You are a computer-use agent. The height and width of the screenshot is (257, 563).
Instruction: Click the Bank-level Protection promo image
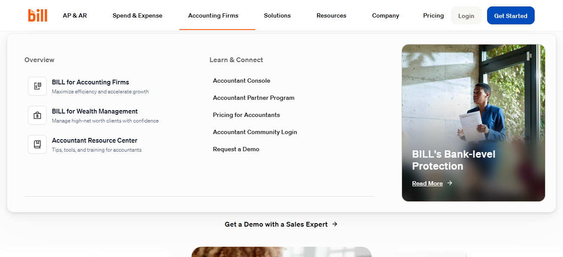(x=473, y=123)
